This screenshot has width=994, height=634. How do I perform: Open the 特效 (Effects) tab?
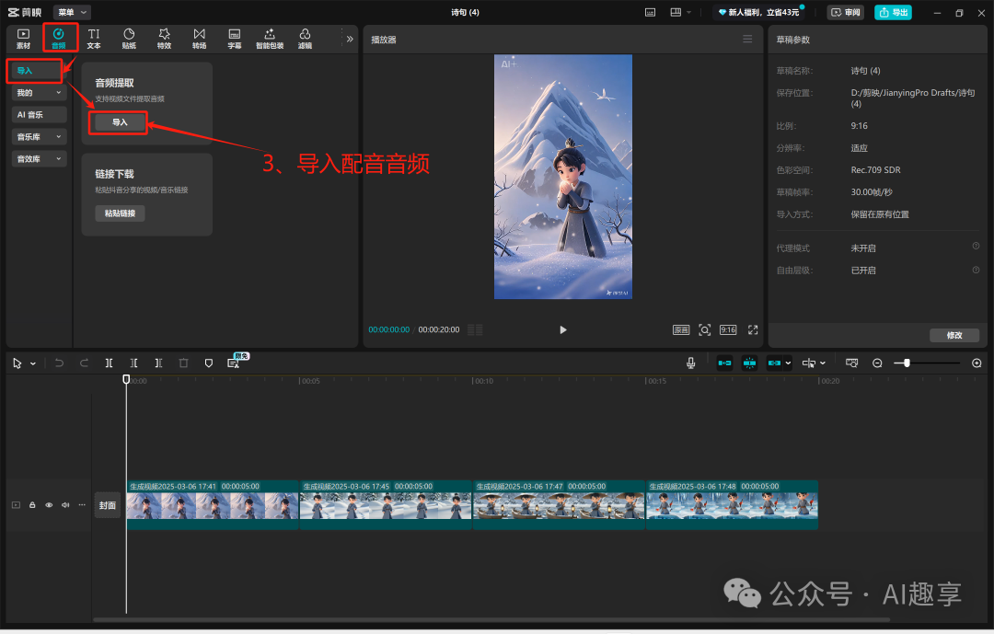tap(164, 38)
